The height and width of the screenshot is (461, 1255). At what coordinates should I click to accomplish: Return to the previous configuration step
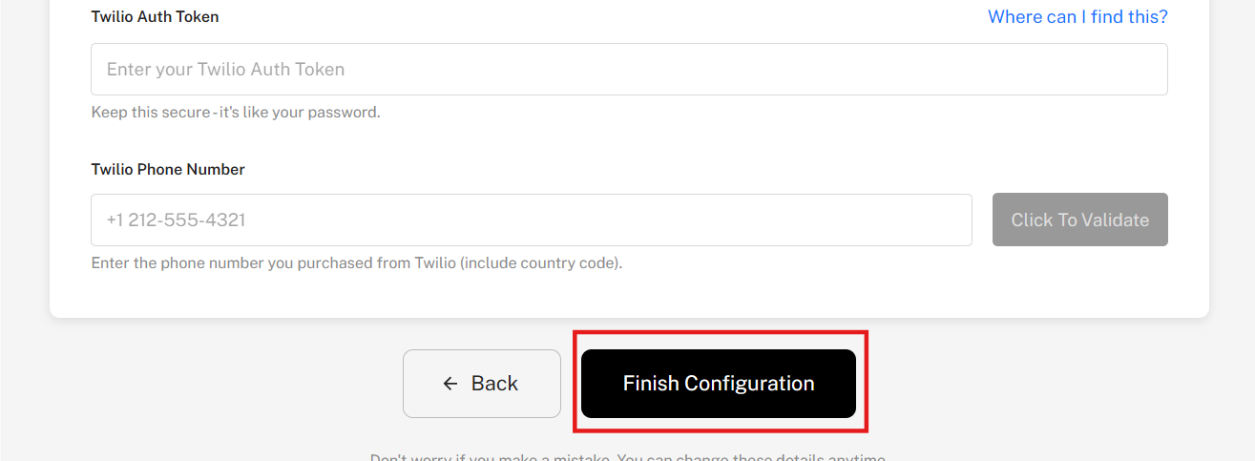click(x=482, y=384)
